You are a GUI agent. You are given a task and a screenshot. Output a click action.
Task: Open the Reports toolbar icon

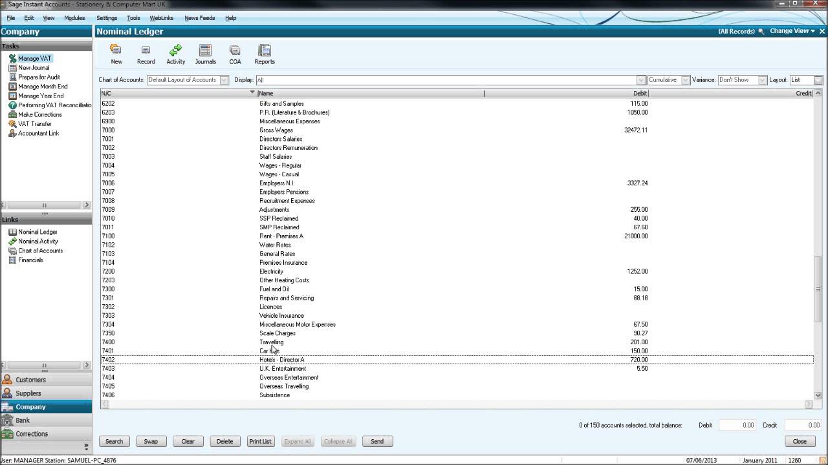click(x=264, y=50)
